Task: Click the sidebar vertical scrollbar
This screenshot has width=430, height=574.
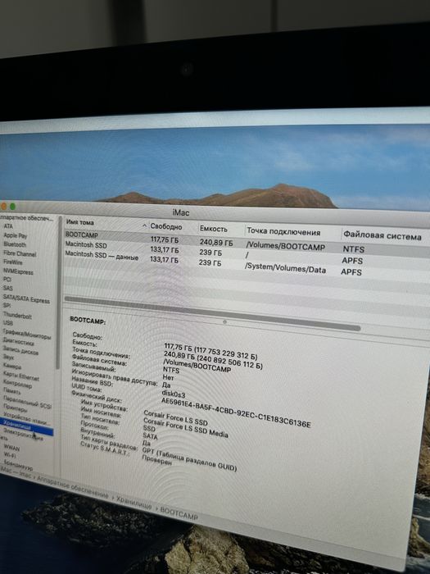Action: pyautogui.click(x=58, y=293)
